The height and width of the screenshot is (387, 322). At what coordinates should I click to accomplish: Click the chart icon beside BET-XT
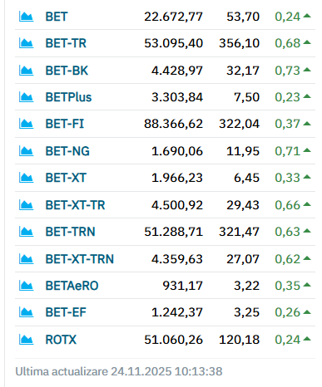click(x=26, y=178)
